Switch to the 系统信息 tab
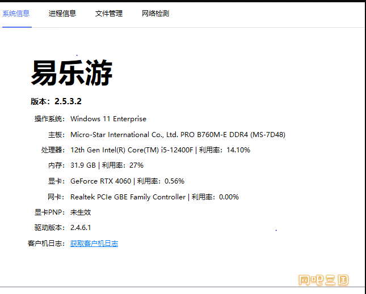Image resolution: width=366 pixels, height=294 pixels. pos(16,14)
